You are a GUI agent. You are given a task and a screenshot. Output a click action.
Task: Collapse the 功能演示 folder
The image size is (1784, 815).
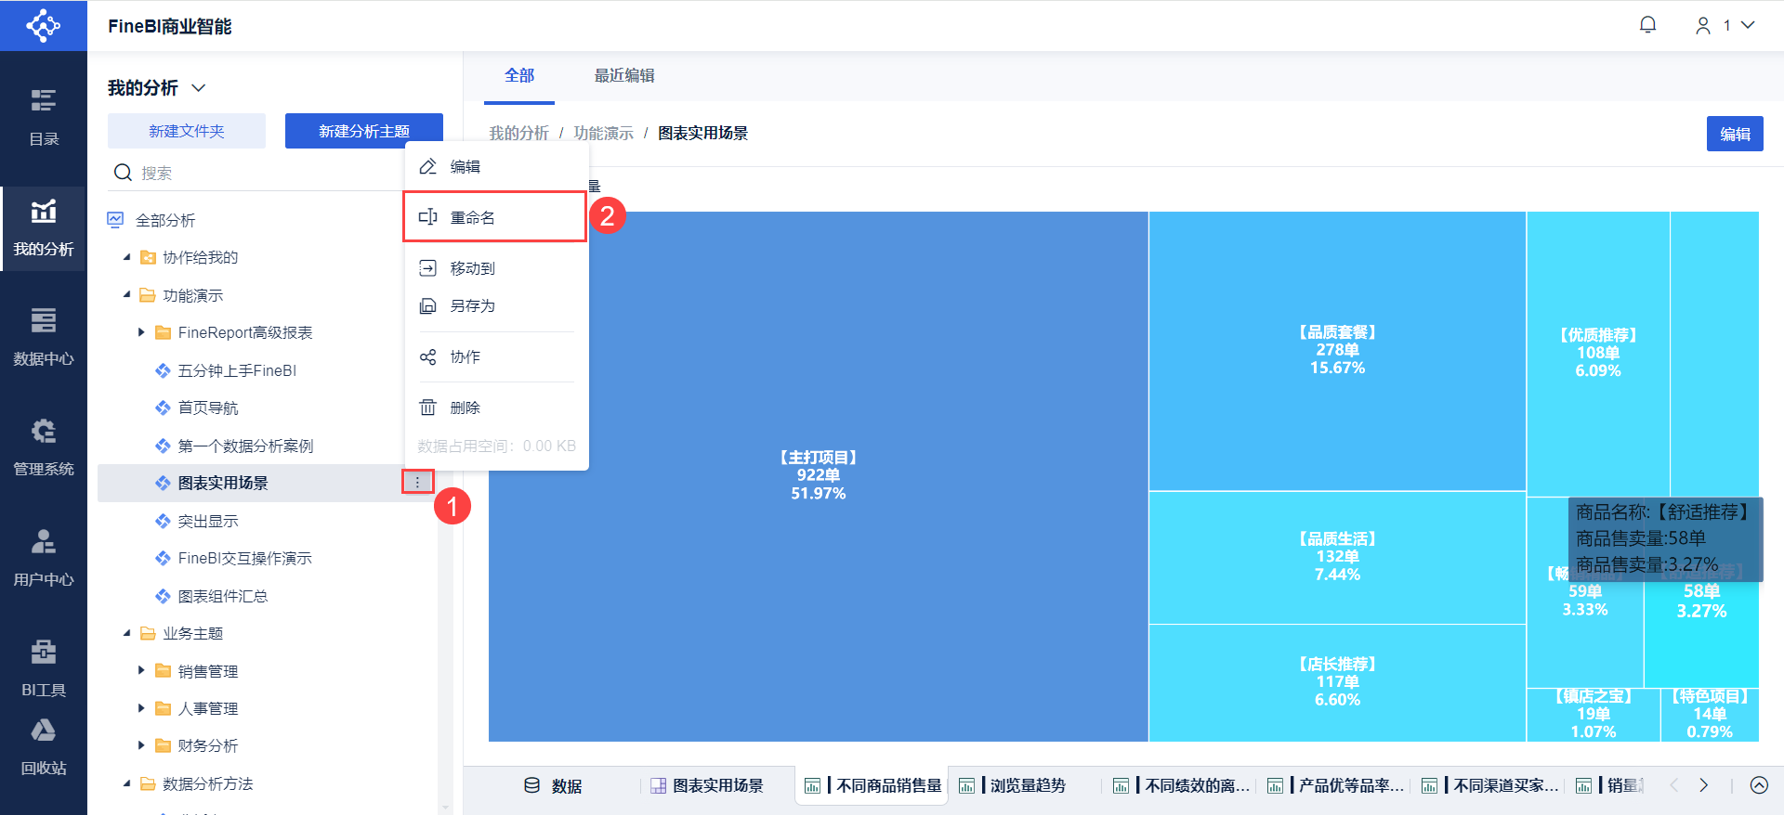click(x=127, y=295)
